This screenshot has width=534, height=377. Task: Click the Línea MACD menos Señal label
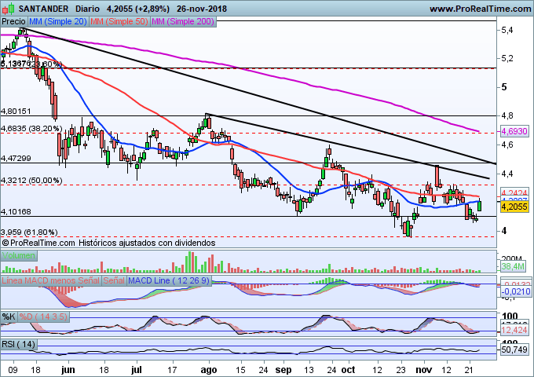point(51,280)
